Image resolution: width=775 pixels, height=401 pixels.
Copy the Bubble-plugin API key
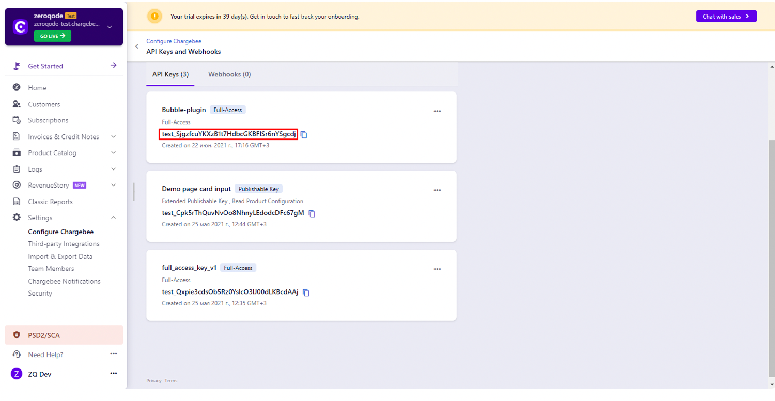pyautogui.click(x=304, y=134)
